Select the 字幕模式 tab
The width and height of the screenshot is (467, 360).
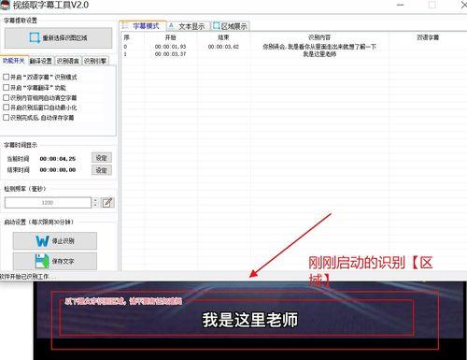(x=143, y=26)
